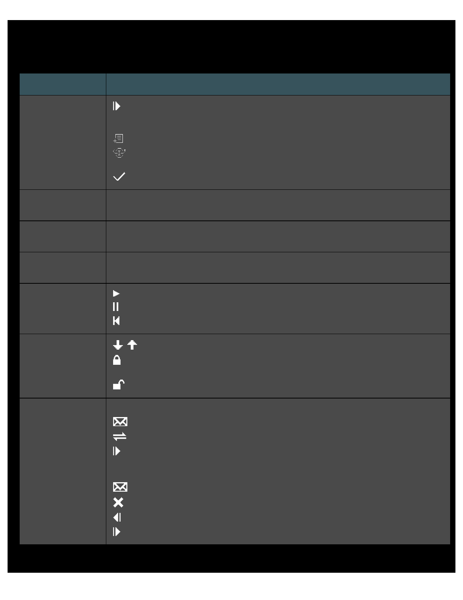463x600 pixels.
Task: Click the step-forward icon in the first table row
Action: [117, 106]
